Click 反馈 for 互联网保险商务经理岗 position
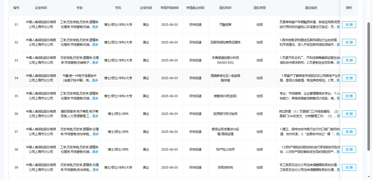Screen dimensions: 372x180 [349, 42]
